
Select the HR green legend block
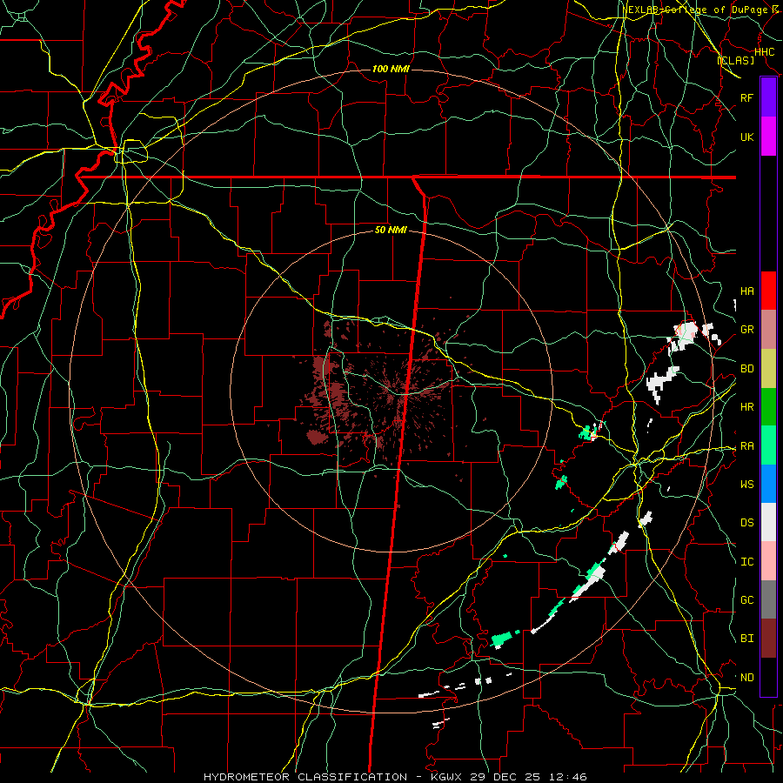[768, 407]
